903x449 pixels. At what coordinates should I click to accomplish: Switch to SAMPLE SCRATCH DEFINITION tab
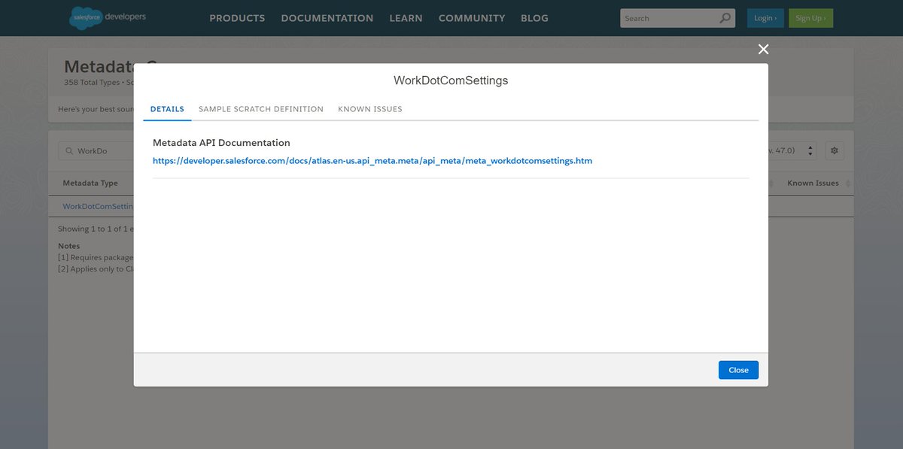[261, 109]
